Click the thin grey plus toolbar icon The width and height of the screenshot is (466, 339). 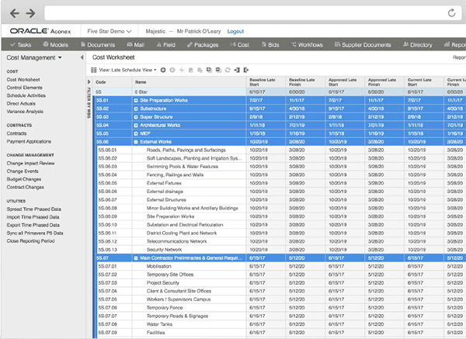click(x=182, y=70)
